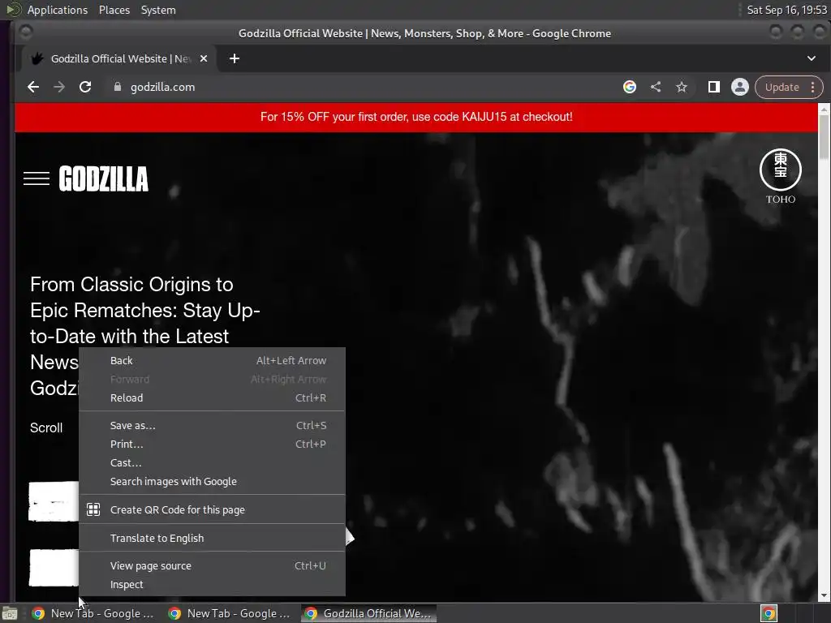This screenshot has width=831, height=623.
Task: Bookmark this tab with the star icon
Action: click(x=682, y=87)
